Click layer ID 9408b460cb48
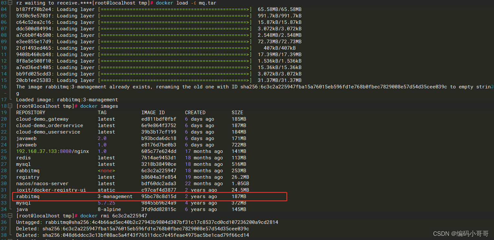Image resolution: width=494 pixels, height=240 pixels. (34, 55)
